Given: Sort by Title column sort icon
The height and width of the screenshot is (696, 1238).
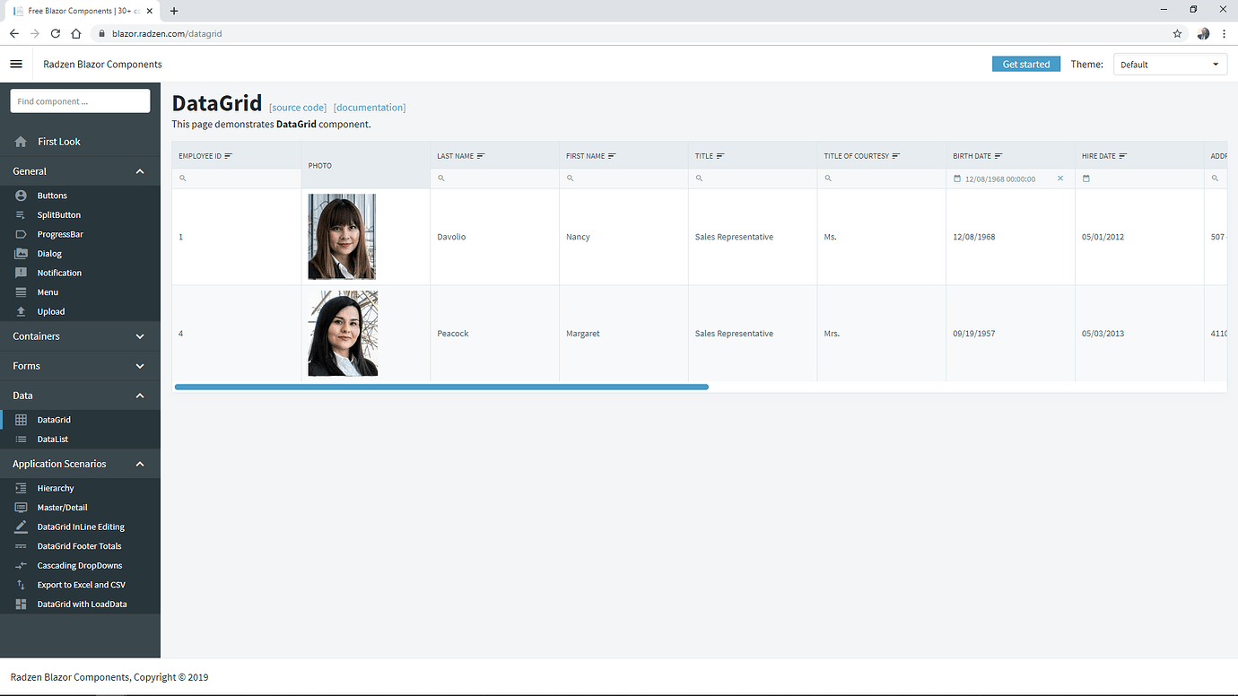Looking at the screenshot, I should click(720, 156).
